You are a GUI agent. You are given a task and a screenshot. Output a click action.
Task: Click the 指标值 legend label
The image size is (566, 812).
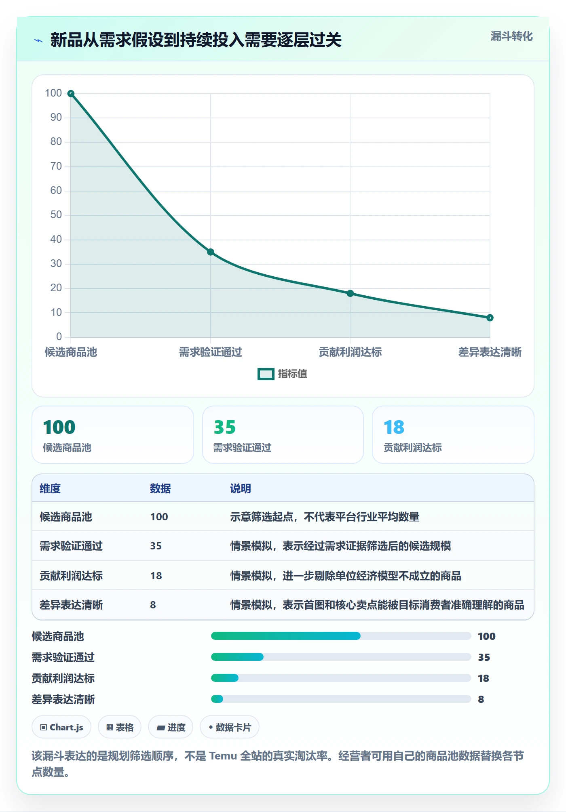pos(292,374)
